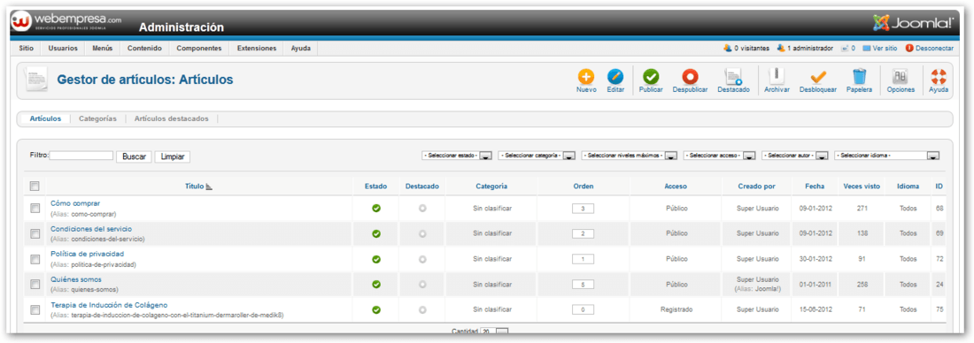Viewport: 974px width, 343px height.
Task: Open Opciones from the toolbar
Action: (x=901, y=80)
